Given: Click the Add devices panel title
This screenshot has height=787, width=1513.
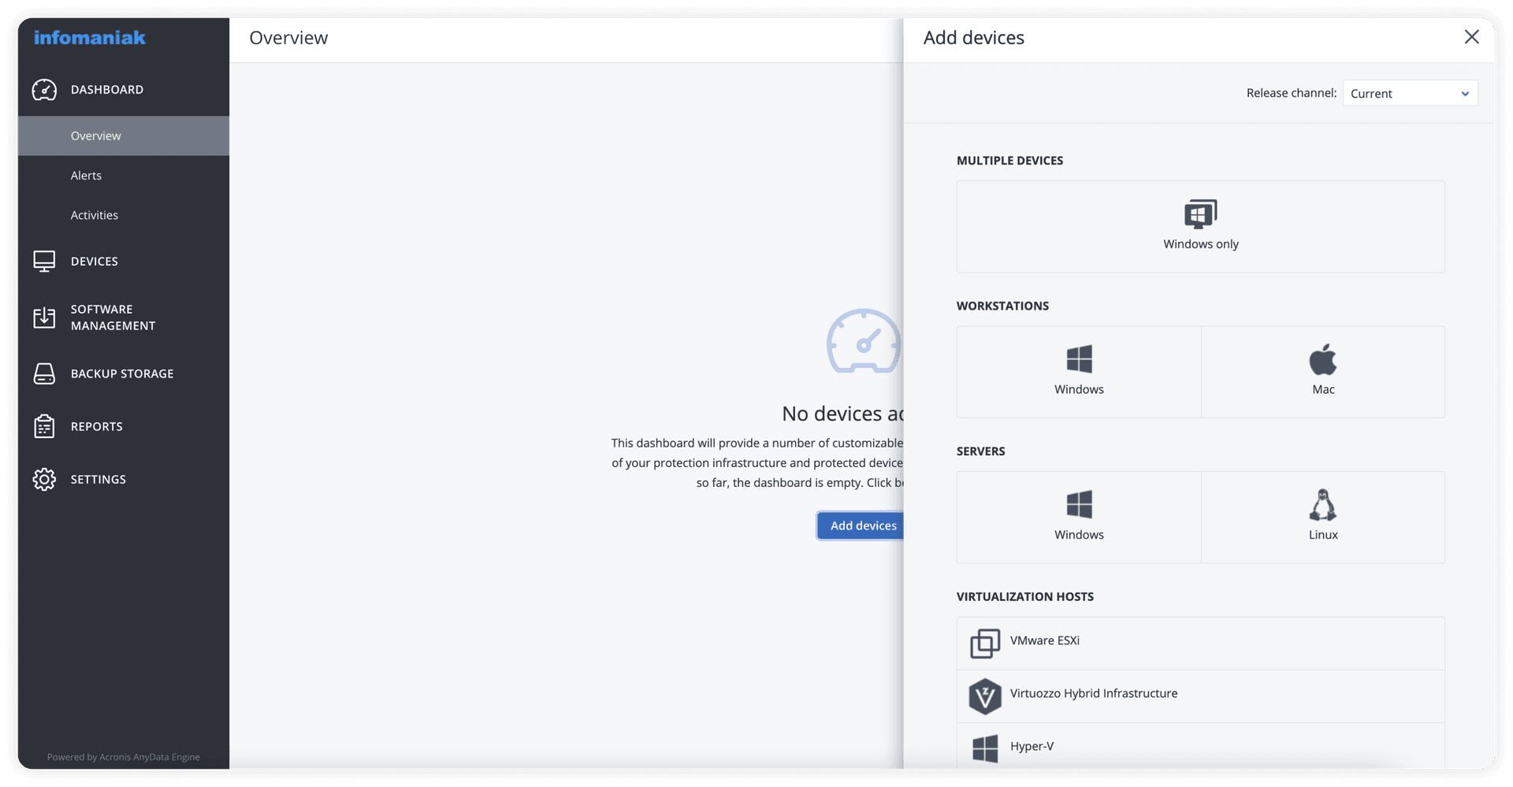Looking at the screenshot, I should click(974, 38).
